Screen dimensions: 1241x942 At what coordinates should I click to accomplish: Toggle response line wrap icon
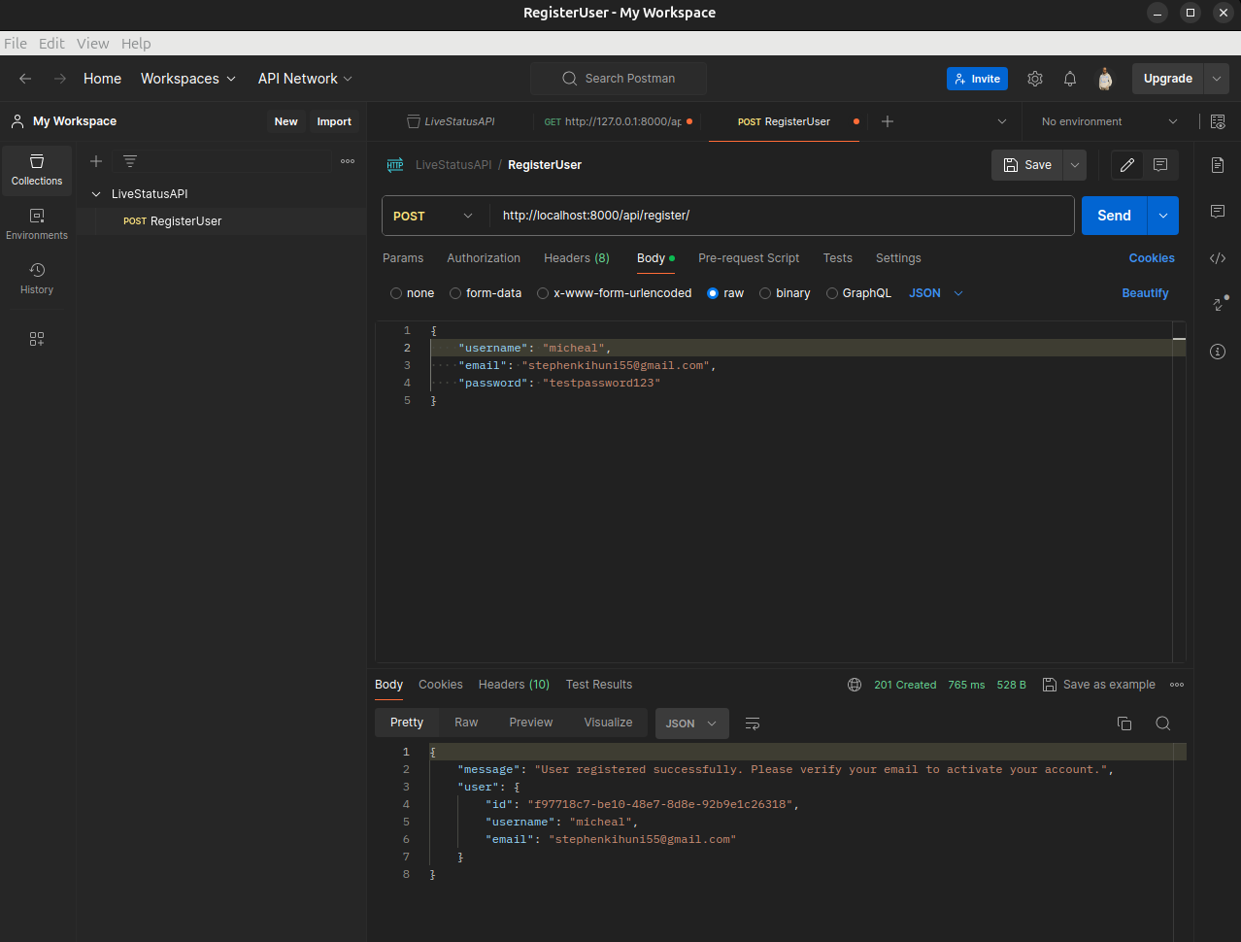(x=753, y=723)
